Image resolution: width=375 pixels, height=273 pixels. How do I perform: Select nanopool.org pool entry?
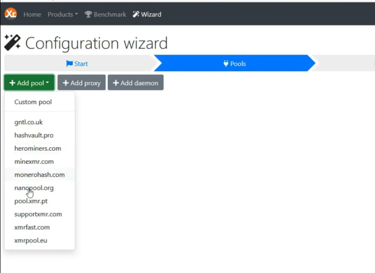[x=40, y=188]
